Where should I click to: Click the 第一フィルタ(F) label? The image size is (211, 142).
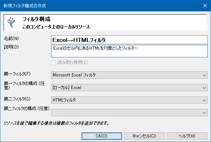17,74
